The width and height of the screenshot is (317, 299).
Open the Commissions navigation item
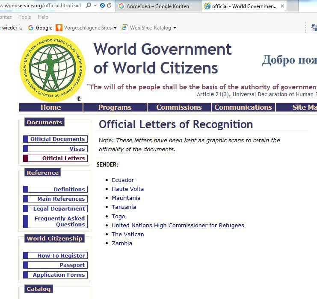tap(179, 107)
